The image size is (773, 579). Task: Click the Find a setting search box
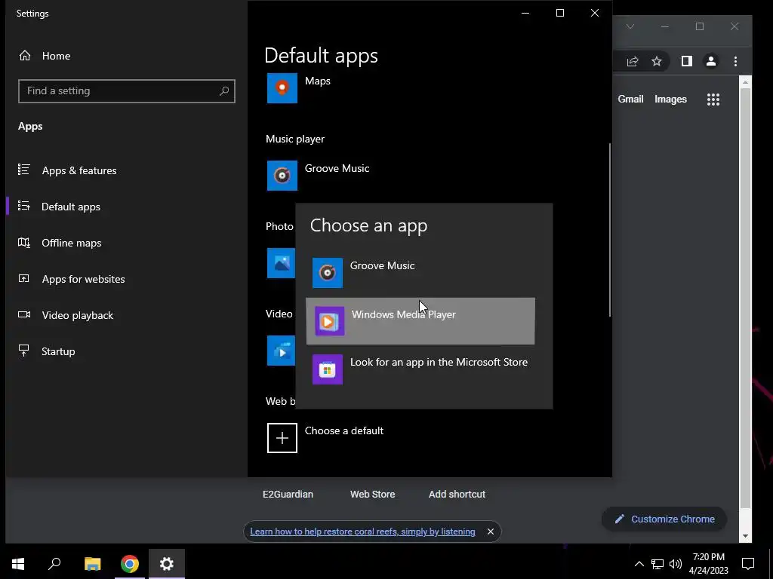pyautogui.click(x=127, y=91)
